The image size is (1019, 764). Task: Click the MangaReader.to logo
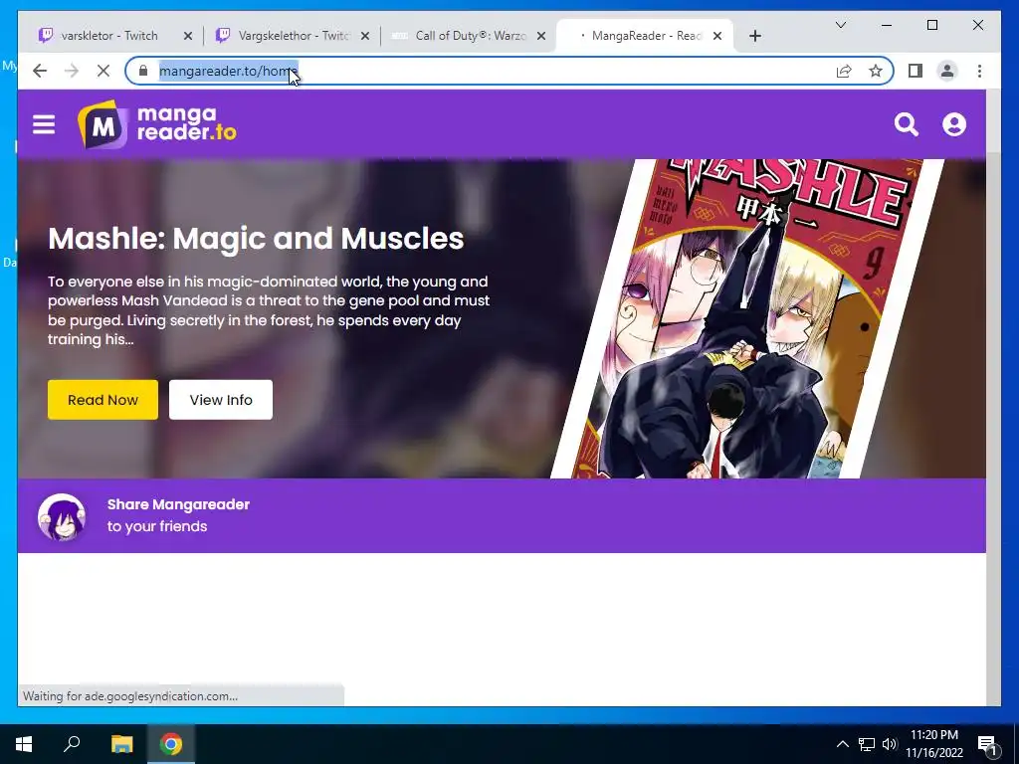click(x=156, y=124)
